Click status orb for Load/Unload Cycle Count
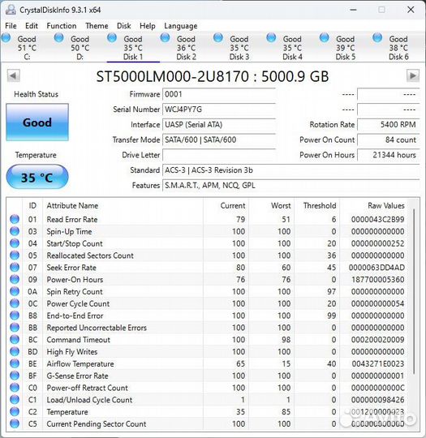Viewport: 426px width, 438px height. point(15,399)
